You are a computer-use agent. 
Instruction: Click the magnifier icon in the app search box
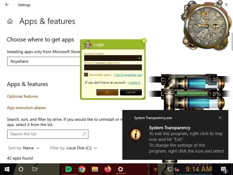click(x=84, y=134)
